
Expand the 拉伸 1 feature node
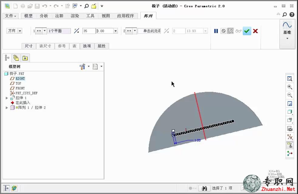(x=7, y=98)
